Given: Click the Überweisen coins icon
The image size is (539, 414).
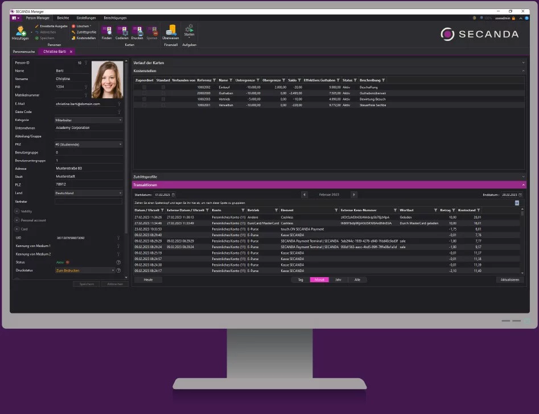Looking at the screenshot, I should pos(171,30).
